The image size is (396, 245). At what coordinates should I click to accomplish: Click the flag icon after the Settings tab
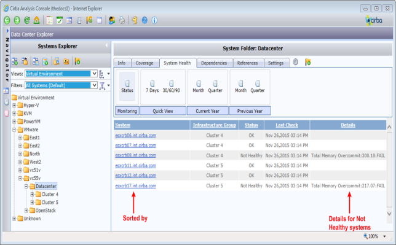[307, 62]
